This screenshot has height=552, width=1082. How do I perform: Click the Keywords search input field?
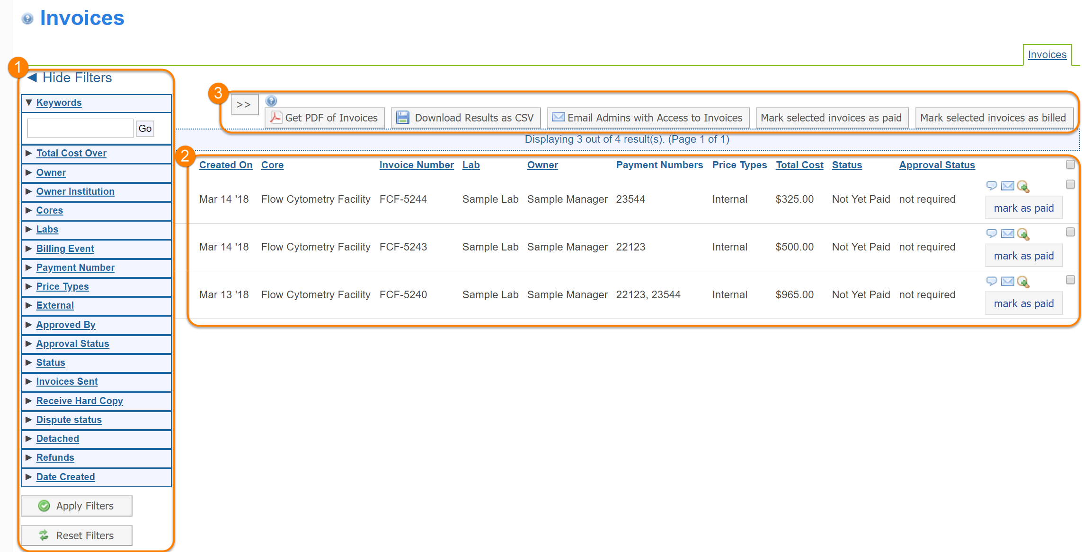click(80, 129)
